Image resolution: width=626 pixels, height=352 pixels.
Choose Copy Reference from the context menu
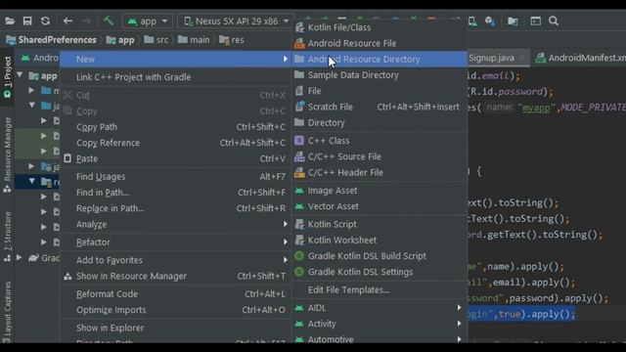coord(176,143)
